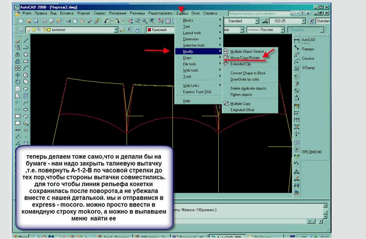Image resolution: width=366 pixels, height=239 pixels.
Task: Open the ISO-25 dimension style dropdown
Action: point(303,21)
